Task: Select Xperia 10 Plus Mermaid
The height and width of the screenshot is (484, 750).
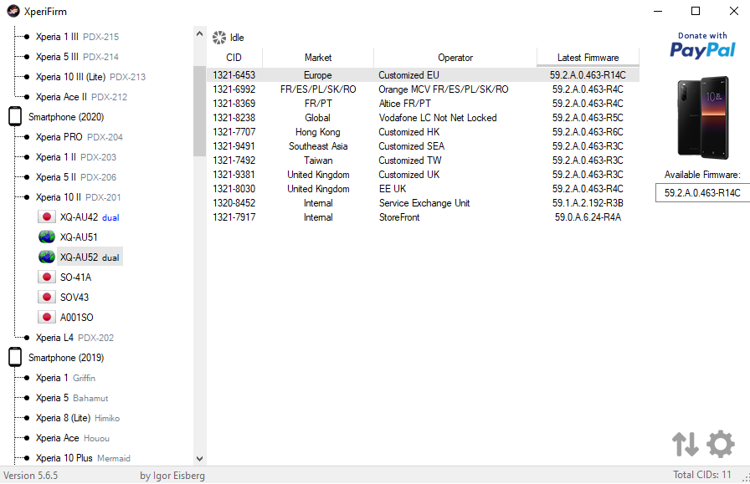Action: pyautogui.click(x=83, y=458)
